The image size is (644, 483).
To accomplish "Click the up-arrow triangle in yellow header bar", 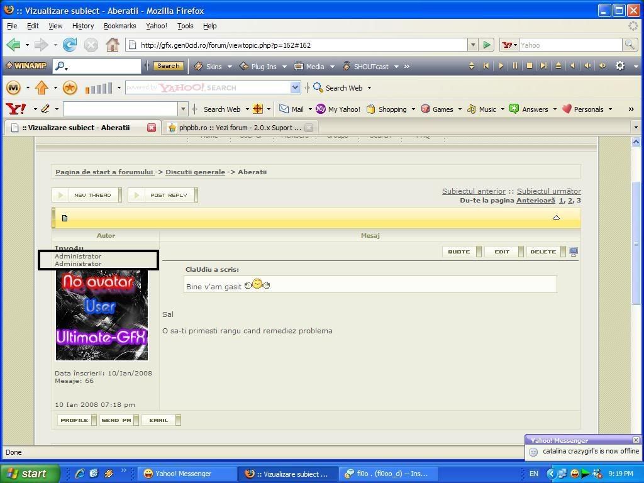I will coord(556,217).
